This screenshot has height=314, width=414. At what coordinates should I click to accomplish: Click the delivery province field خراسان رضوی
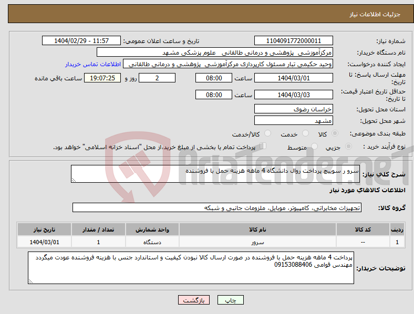[x=293, y=109]
